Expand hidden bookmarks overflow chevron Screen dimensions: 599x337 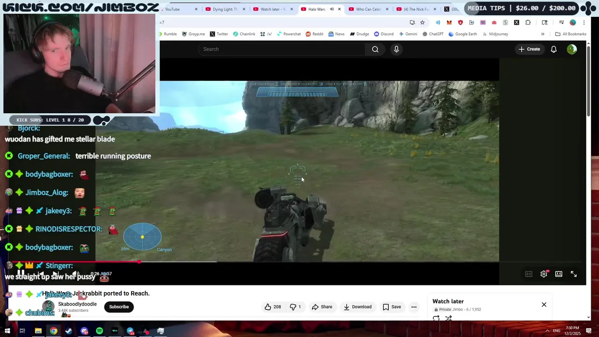click(543, 34)
